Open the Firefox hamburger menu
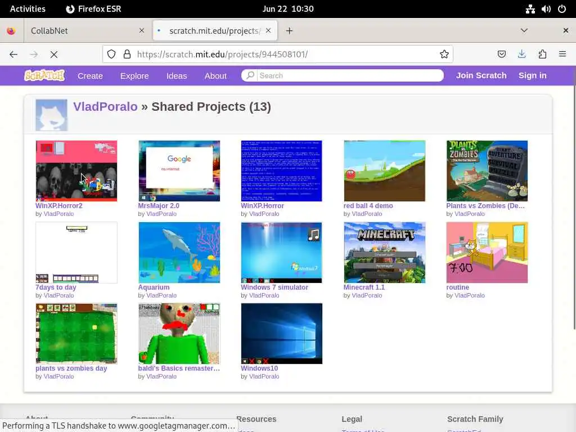 562,55
